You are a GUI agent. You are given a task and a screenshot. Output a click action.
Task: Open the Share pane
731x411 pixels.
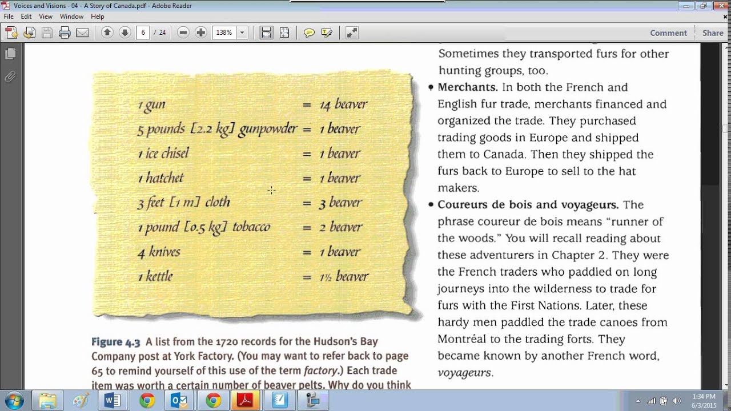tap(713, 33)
